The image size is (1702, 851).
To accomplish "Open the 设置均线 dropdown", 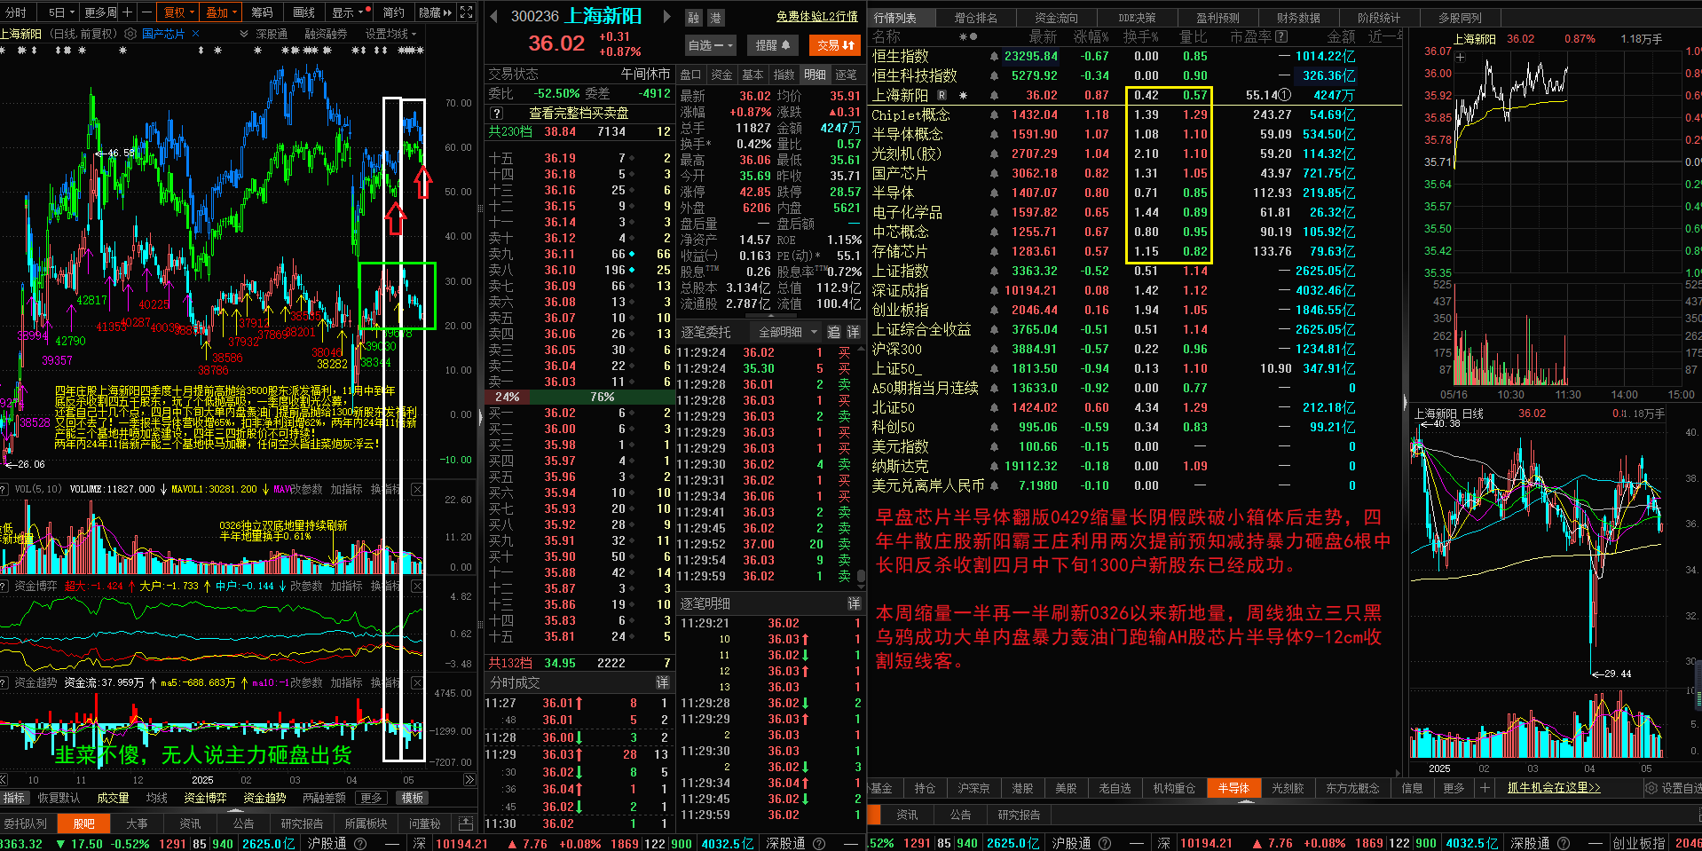I will 390,34.
